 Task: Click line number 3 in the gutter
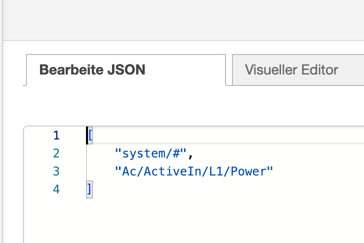pyautogui.click(x=56, y=171)
